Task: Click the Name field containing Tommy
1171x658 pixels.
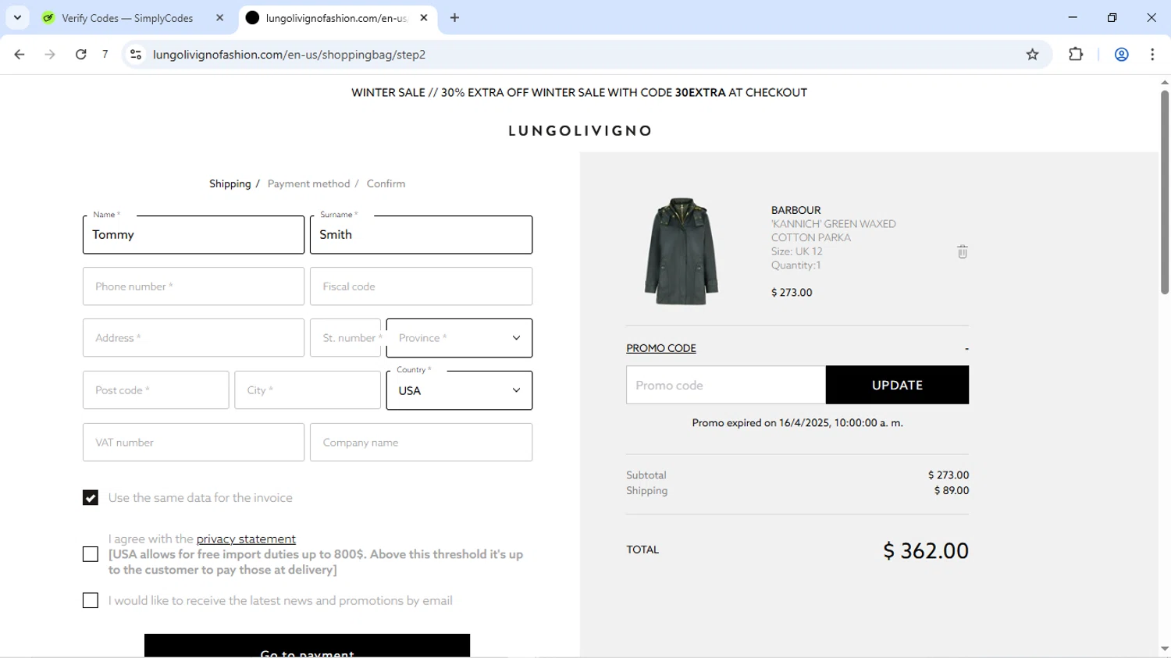Action: (x=194, y=235)
